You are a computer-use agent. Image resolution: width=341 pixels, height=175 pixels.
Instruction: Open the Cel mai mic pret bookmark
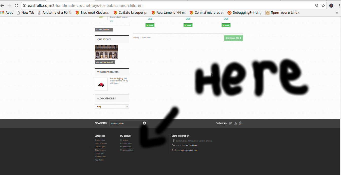click(207, 13)
